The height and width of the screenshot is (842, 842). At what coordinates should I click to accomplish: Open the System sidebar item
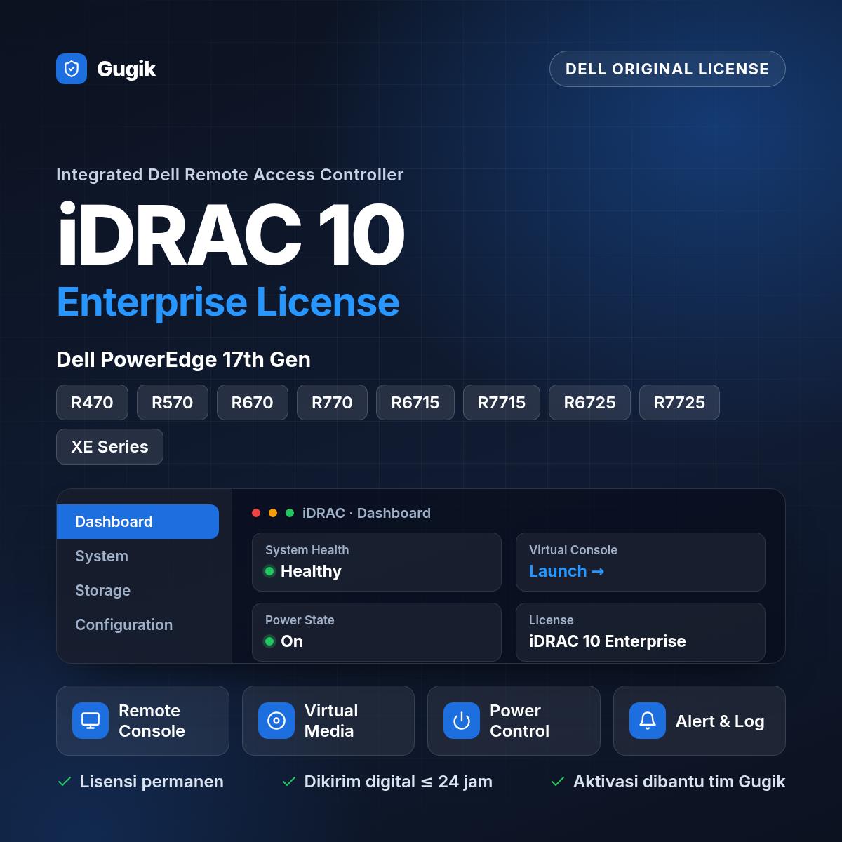(x=138, y=556)
